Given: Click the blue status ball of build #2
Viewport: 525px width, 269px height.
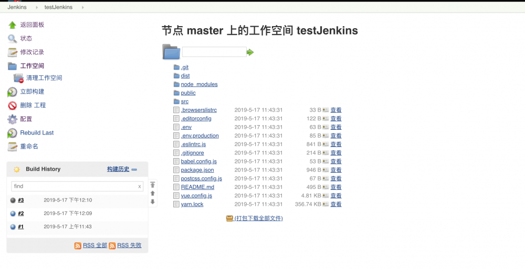Looking at the screenshot, I should click(x=13, y=214).
